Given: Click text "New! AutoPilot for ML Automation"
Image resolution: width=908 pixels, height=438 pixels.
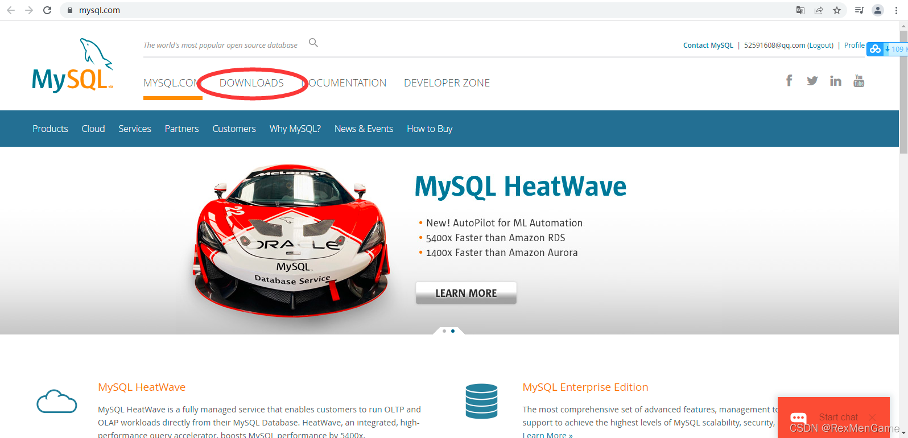Looking at the screenshot, I should pyautogui.click(x=504, y=223).
